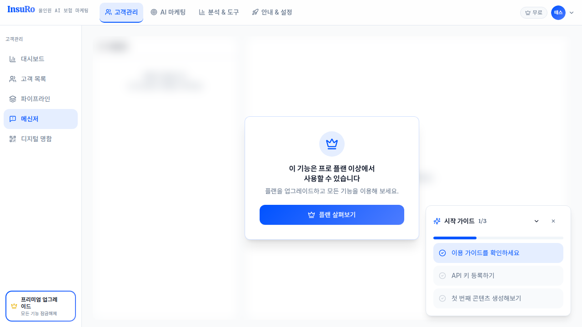Mark 첫 번째 콘텐츠 생성해보기 step
This screenshot has height=327, width=582.
click(x=498, y=298)
